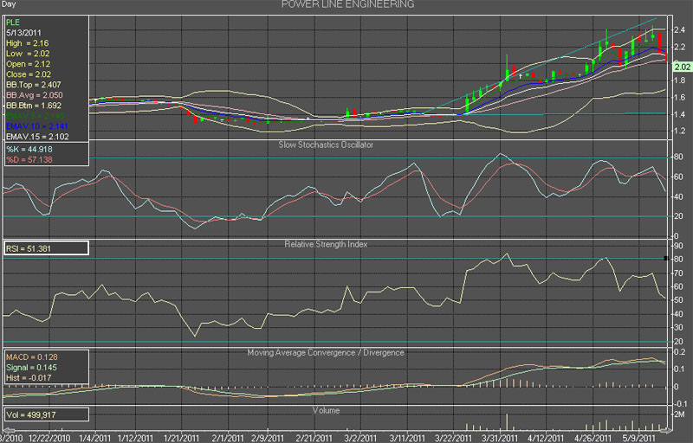This screenshot has height=443, width=693.
Task: Click the 90 label on the RSI axis
Action: point(678,246)
